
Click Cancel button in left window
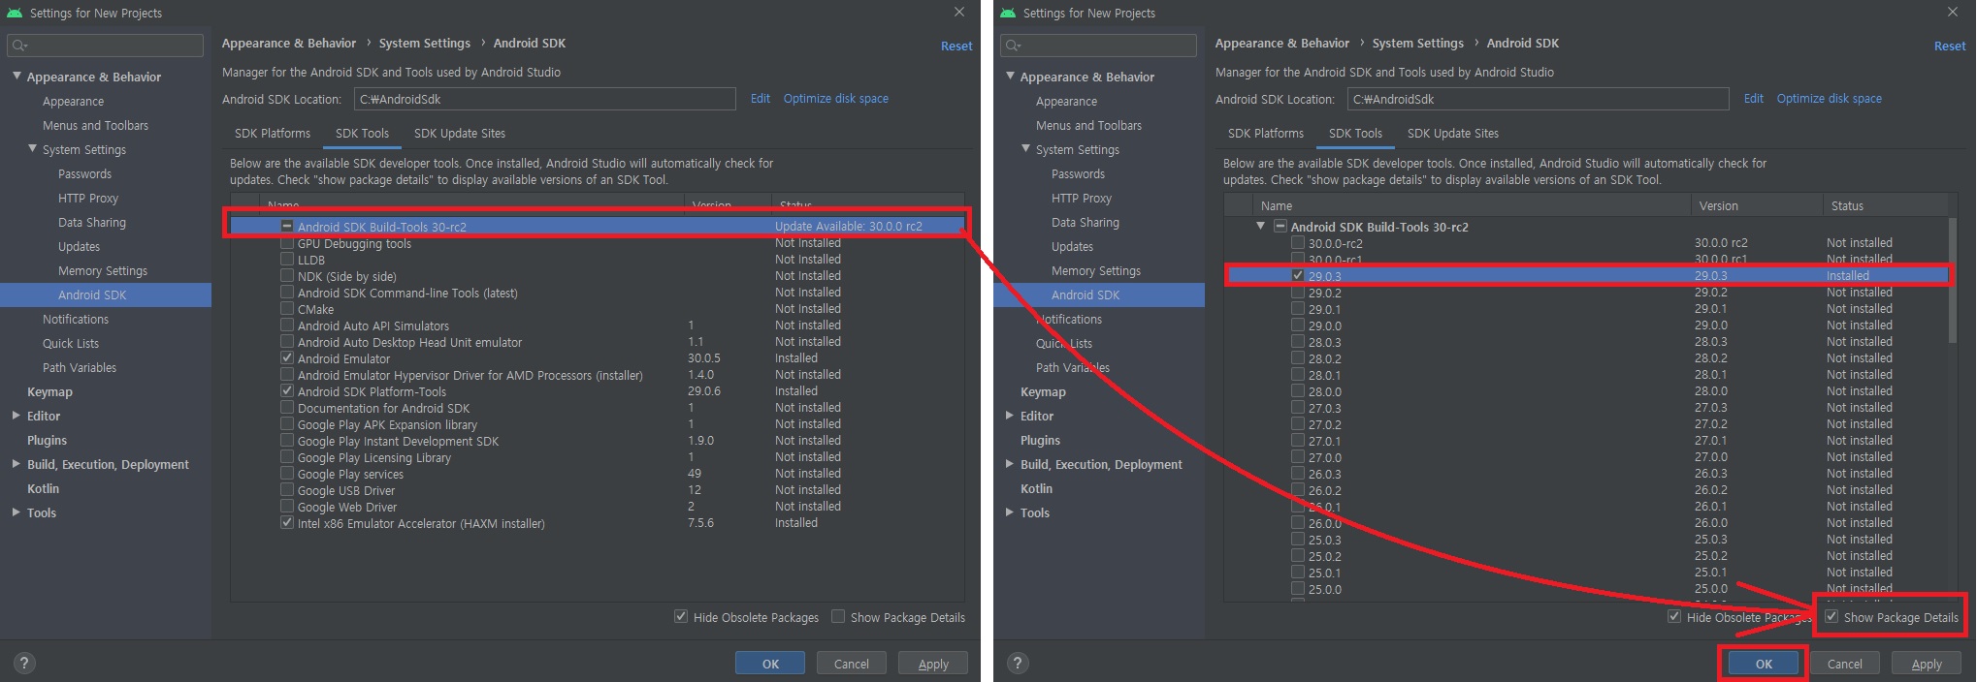[x=852, y=664]
